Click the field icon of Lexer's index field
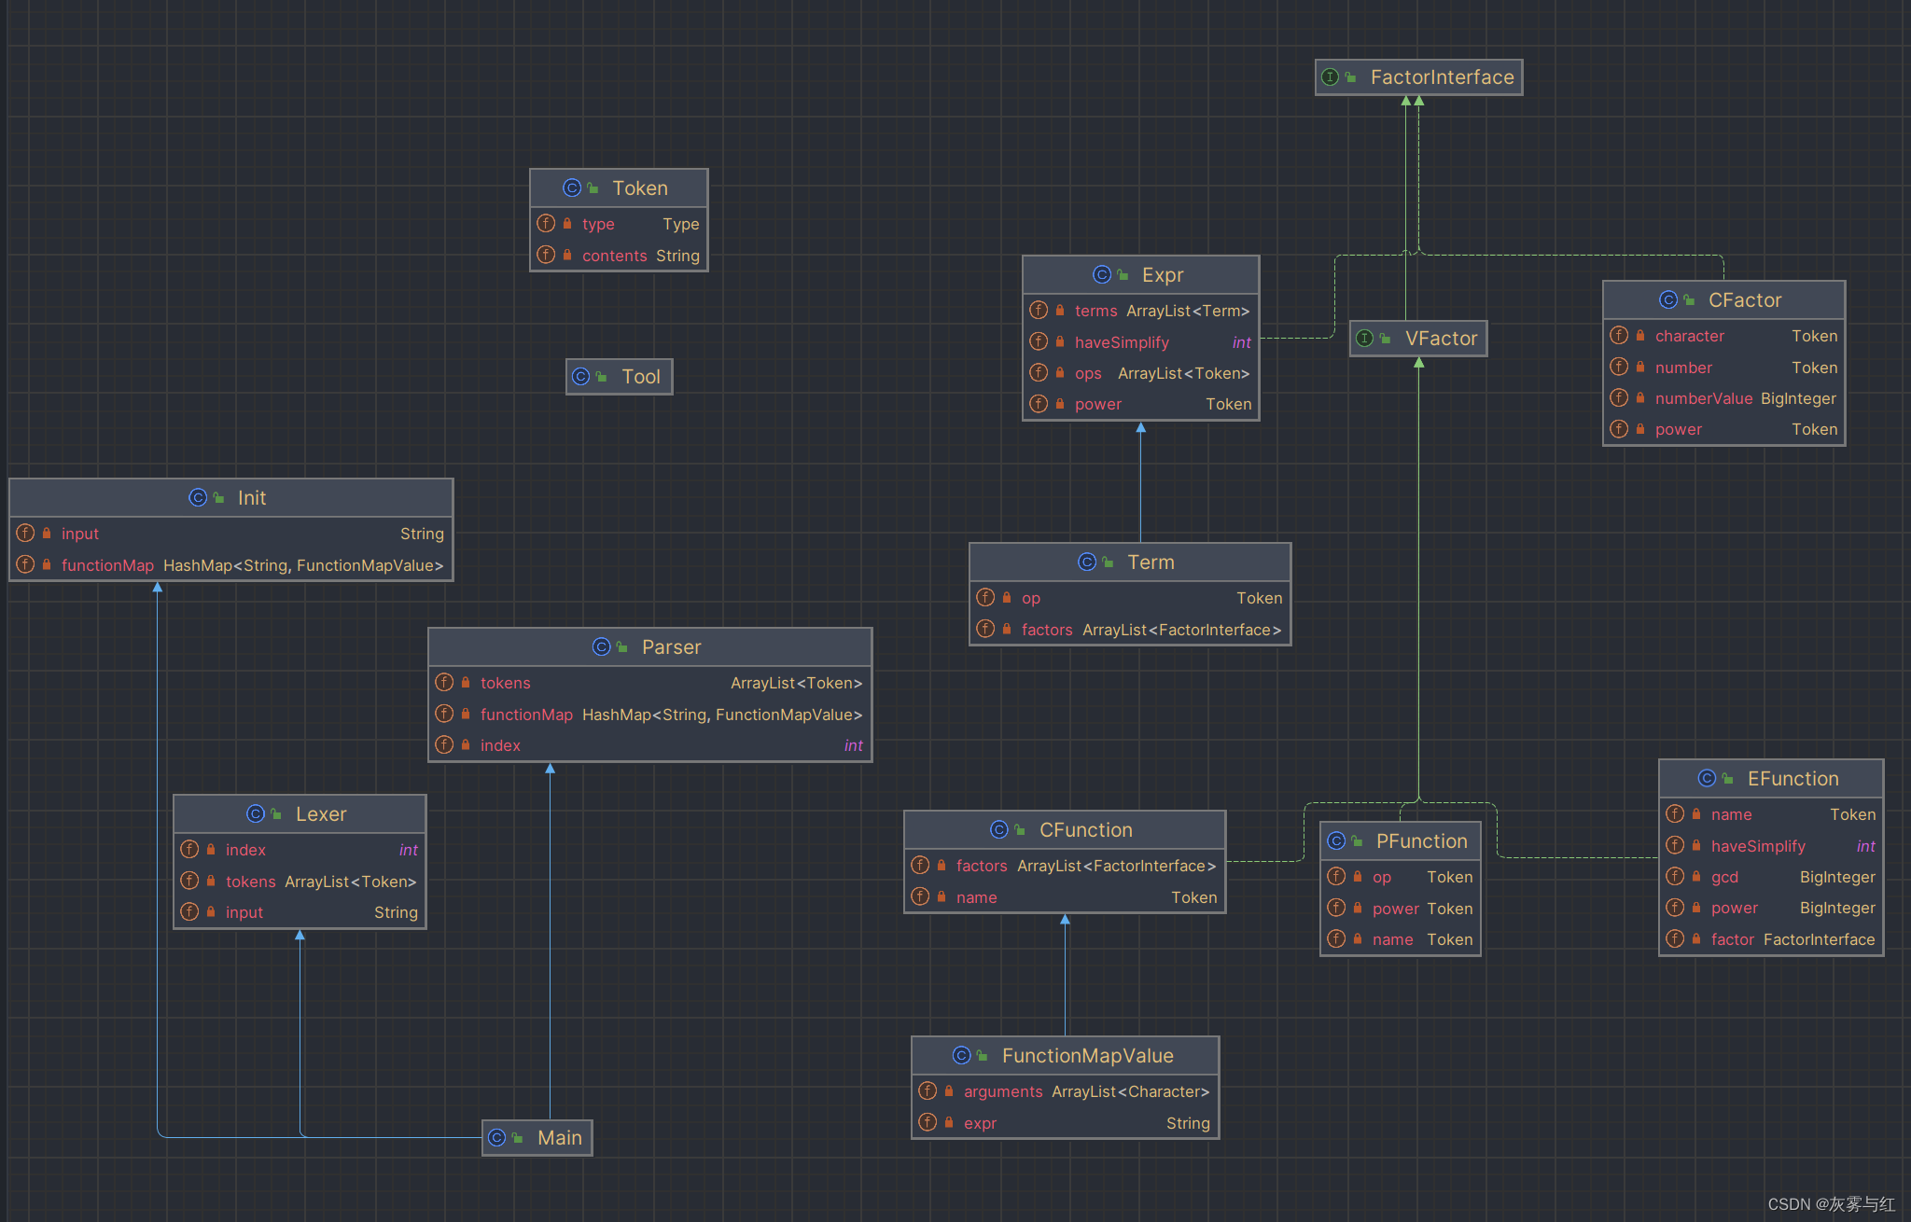The width and height of the screenshot is (1911, 1222). pos(189,850)
